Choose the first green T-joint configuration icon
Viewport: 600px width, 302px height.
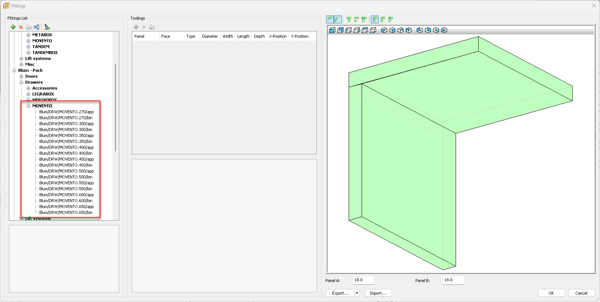pos(349,20)
